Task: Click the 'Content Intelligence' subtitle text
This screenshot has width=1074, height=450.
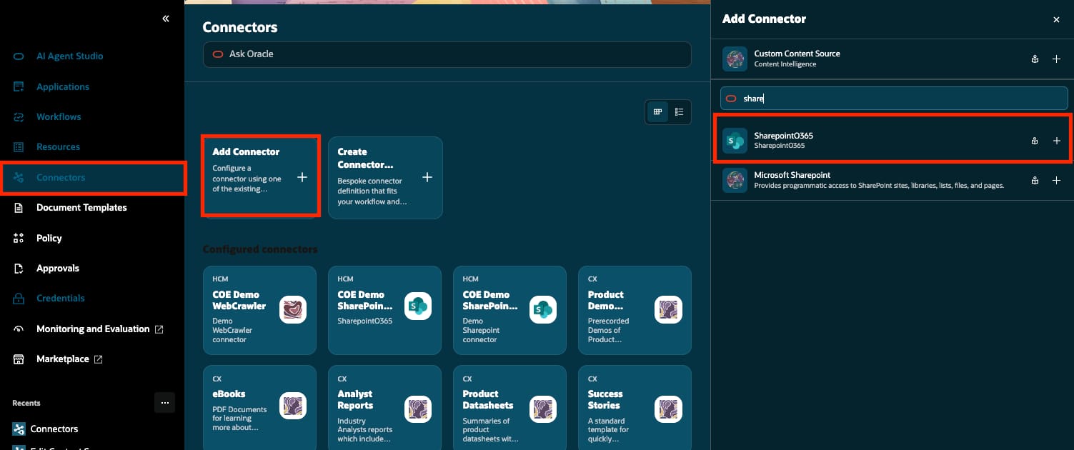Action: (785, 64)
